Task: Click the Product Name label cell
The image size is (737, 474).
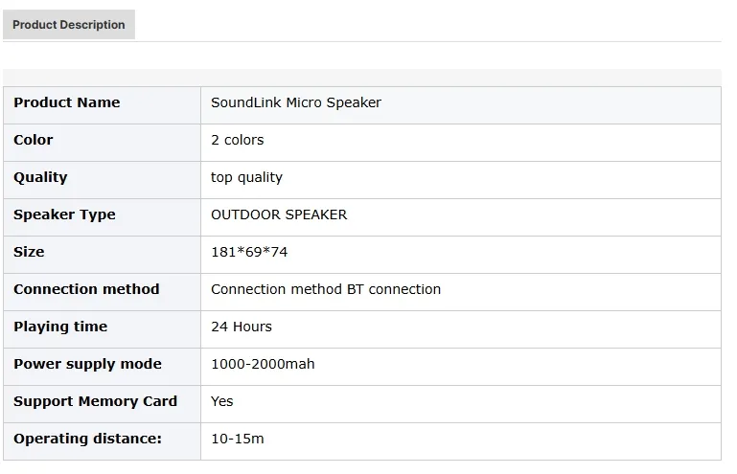Action: pos(67,102)
